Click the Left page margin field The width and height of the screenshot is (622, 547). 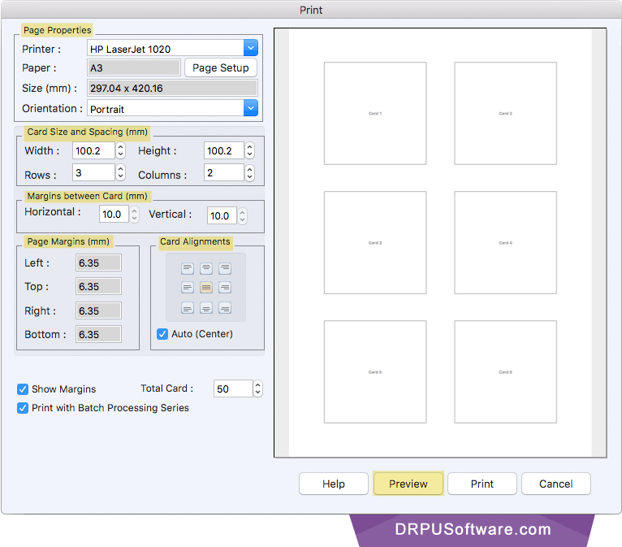click(98, 263)
